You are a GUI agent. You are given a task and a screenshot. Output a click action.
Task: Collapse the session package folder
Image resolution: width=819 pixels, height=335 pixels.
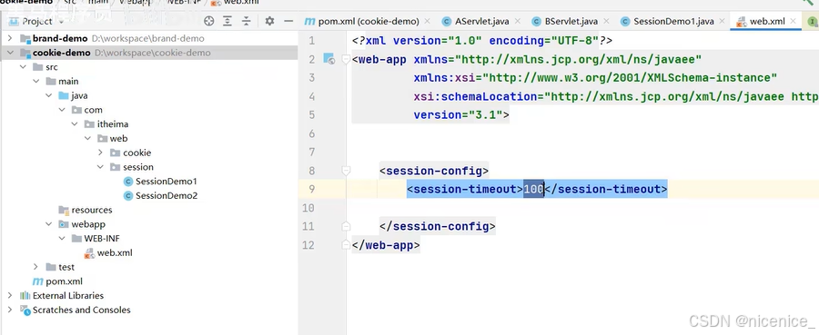click(x=100, y=167)
